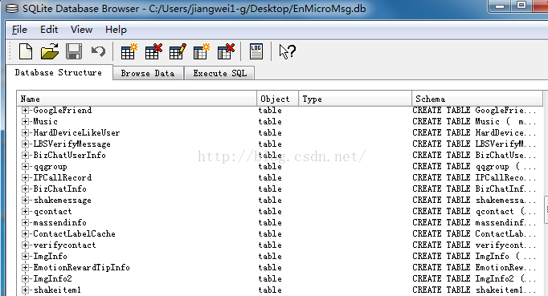Expand the qcontact table node
The height and width of the screenshot is (296, 548).
click(x=25, y=211)
